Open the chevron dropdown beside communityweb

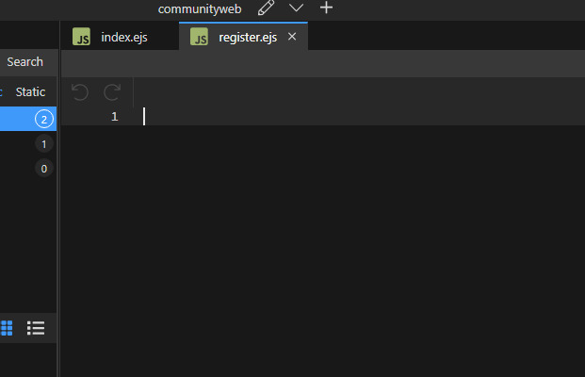click(296, 8)
